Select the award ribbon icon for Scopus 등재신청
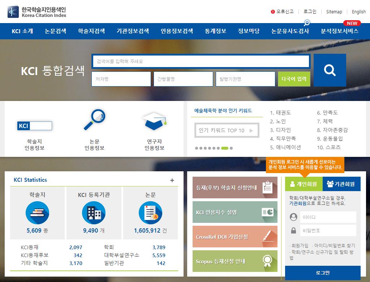This screenshot has width=370, height=282. point(267,260)
